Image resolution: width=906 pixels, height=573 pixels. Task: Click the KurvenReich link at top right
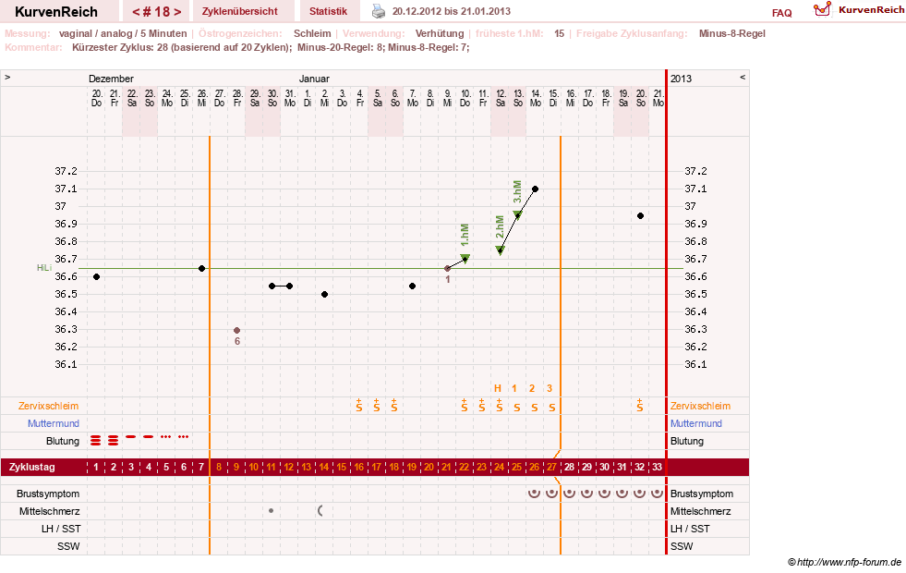(x=871, y=10)
